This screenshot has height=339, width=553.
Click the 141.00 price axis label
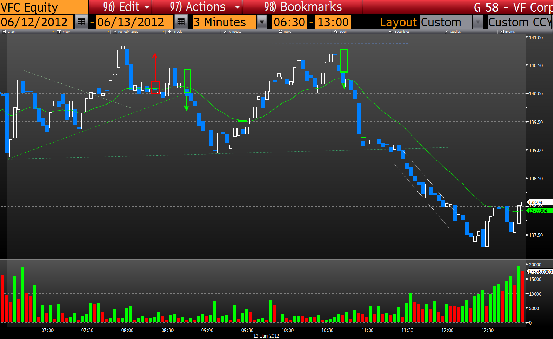coord(536,38)
